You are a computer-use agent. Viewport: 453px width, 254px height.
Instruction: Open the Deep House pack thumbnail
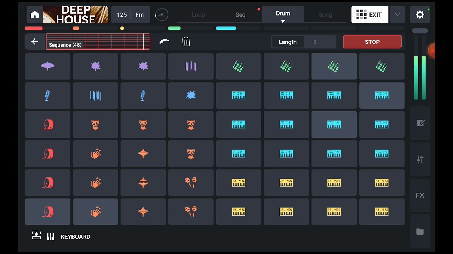pos(75,15)
